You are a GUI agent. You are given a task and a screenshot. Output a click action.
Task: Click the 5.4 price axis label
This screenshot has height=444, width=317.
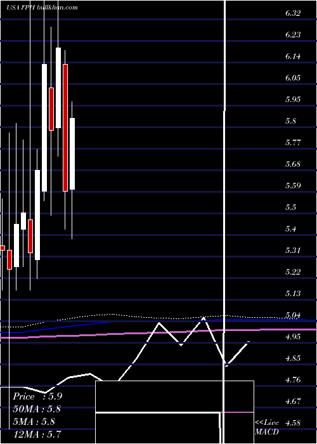[x=291, y=228]
